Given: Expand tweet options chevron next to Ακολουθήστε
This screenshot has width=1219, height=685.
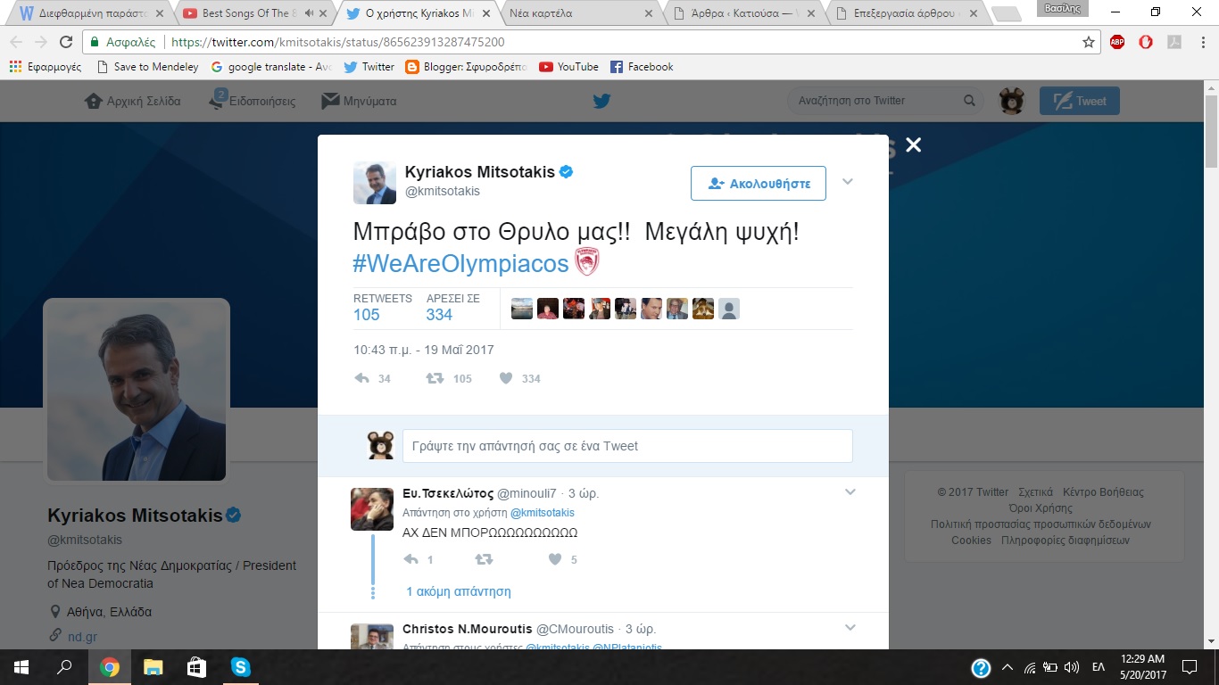Looking at the screenshot, I should [848, 182].
